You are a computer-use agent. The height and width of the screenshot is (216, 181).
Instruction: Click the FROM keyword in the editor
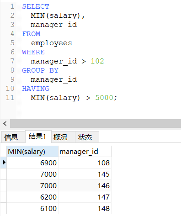pos(31,34)
